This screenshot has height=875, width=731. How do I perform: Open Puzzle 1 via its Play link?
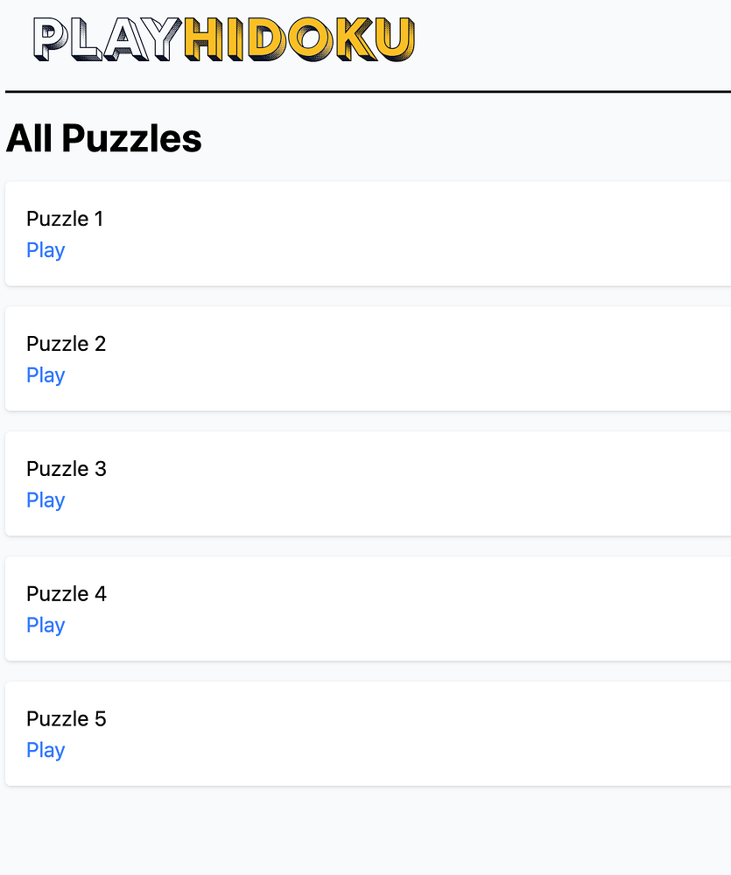(46, 250)
